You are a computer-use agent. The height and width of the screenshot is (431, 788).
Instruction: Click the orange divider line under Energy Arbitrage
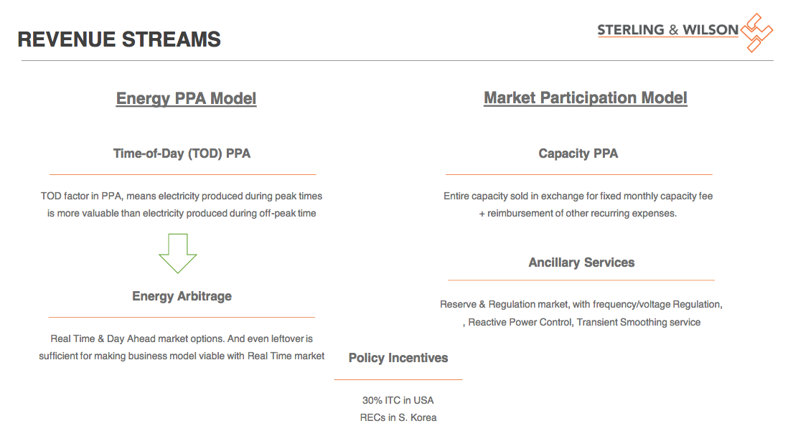point(182,317)
